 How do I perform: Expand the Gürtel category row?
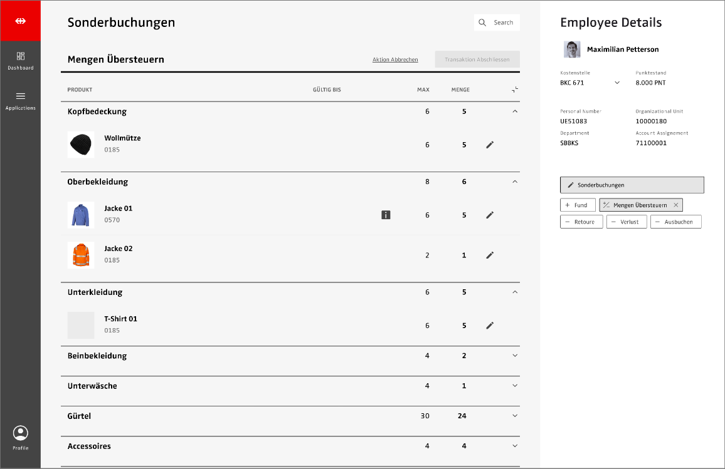(x=515, y=416)
